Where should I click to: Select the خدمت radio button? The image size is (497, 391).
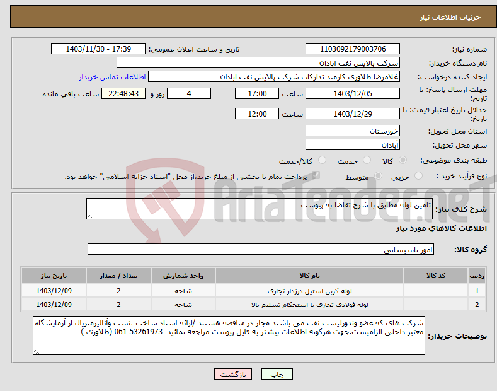tap(367, 160)
